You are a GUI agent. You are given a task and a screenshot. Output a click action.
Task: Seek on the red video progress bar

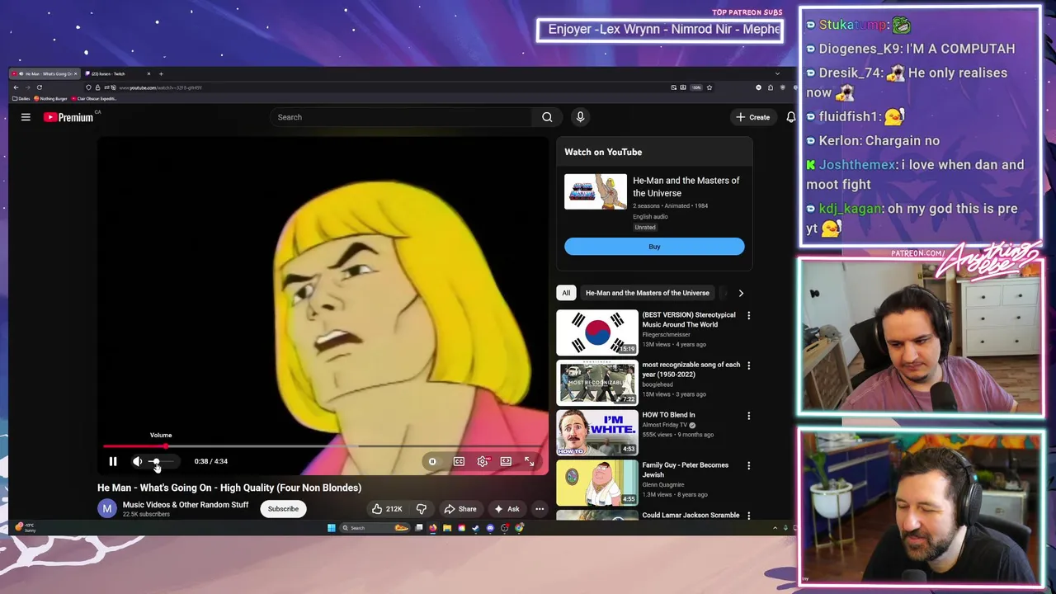pos(322,446)
